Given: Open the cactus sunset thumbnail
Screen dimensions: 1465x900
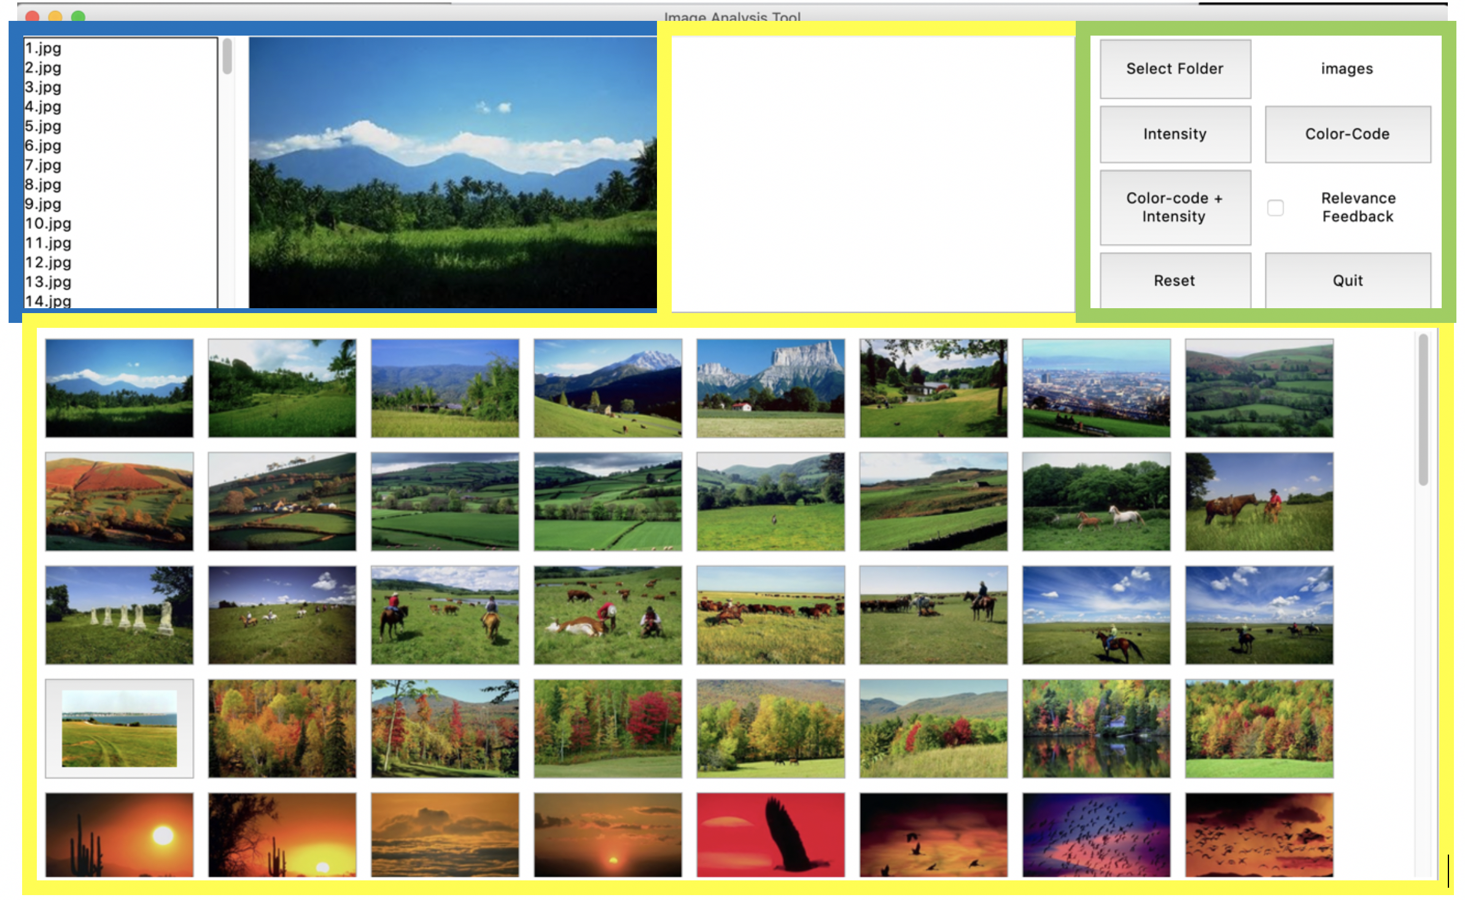Looking at the screenshot, I should pyautogui.click(x=119, y=835).
